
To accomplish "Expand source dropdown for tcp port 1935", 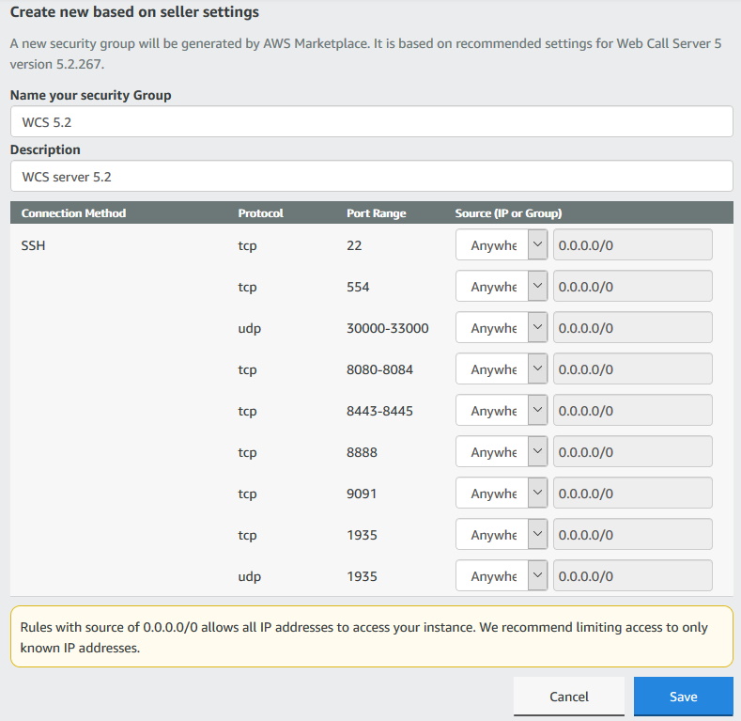I will click(501, 535).
